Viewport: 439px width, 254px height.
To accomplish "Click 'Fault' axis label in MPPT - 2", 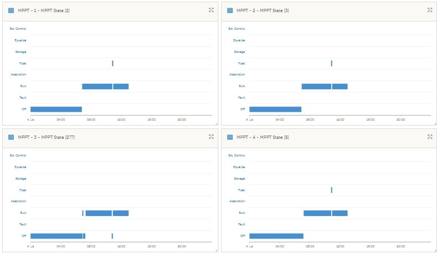I will point(241,98).
